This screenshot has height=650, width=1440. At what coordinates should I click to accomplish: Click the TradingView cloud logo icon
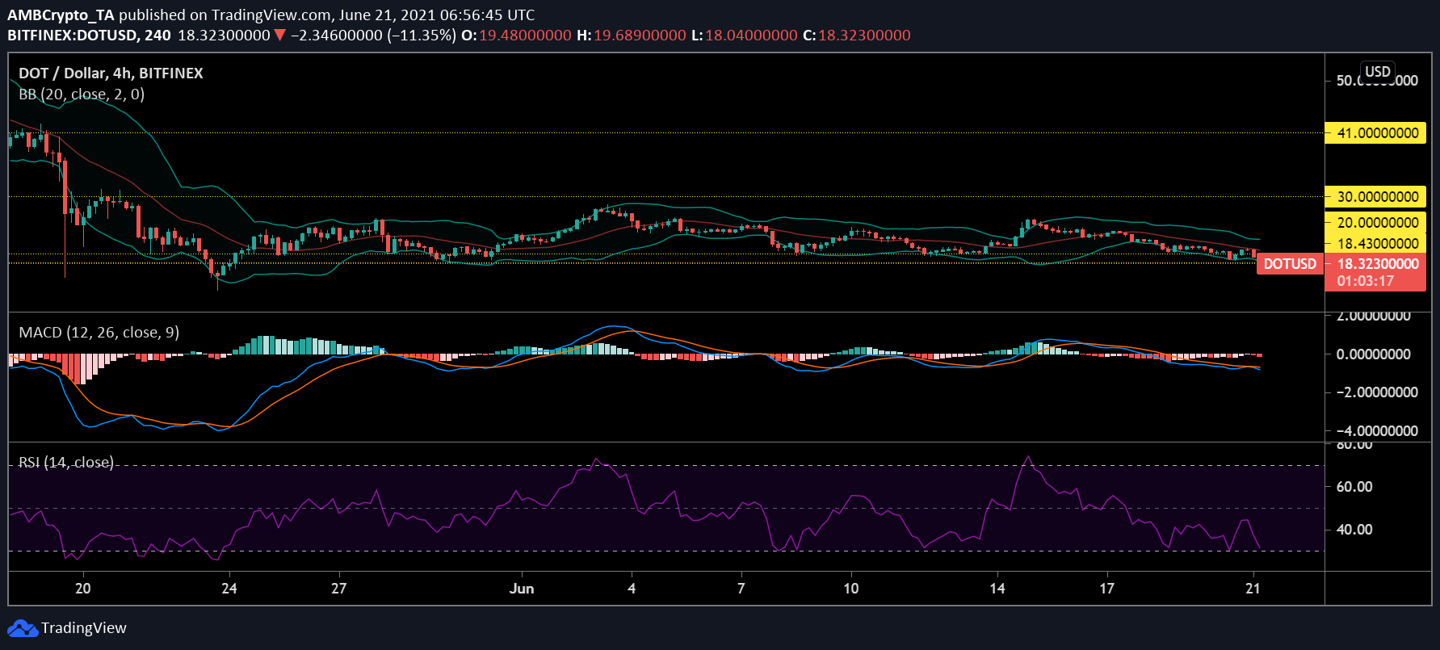(x=23, y=628)
